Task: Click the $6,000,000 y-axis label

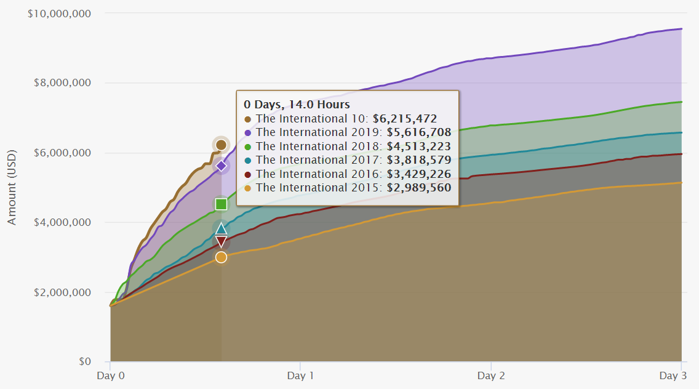Action: coord(62,153)
